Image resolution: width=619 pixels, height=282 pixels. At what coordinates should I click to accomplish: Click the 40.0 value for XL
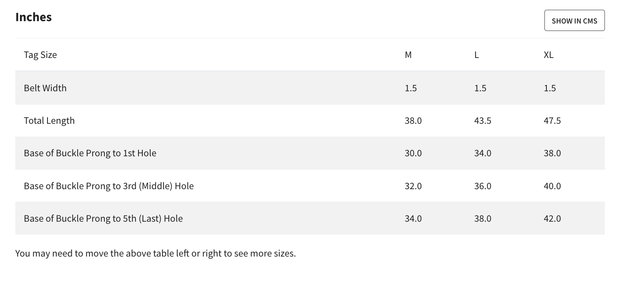click(552, 186)
